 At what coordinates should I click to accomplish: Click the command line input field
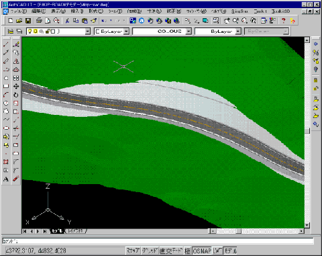[158, 241]
